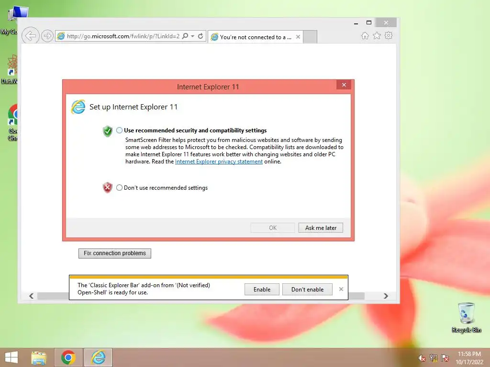The width and height of the screenshot is (490, 367).
Task: Close the "You're not connected" tab
Action: 298,37
